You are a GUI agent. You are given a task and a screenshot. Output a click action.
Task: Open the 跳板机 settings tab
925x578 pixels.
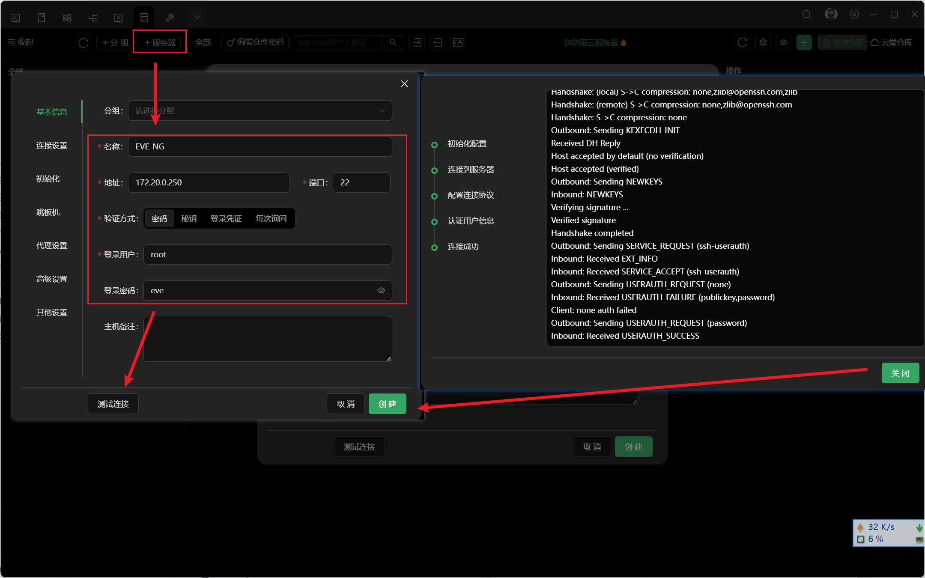pyautogui.click(x=48, y=212)
